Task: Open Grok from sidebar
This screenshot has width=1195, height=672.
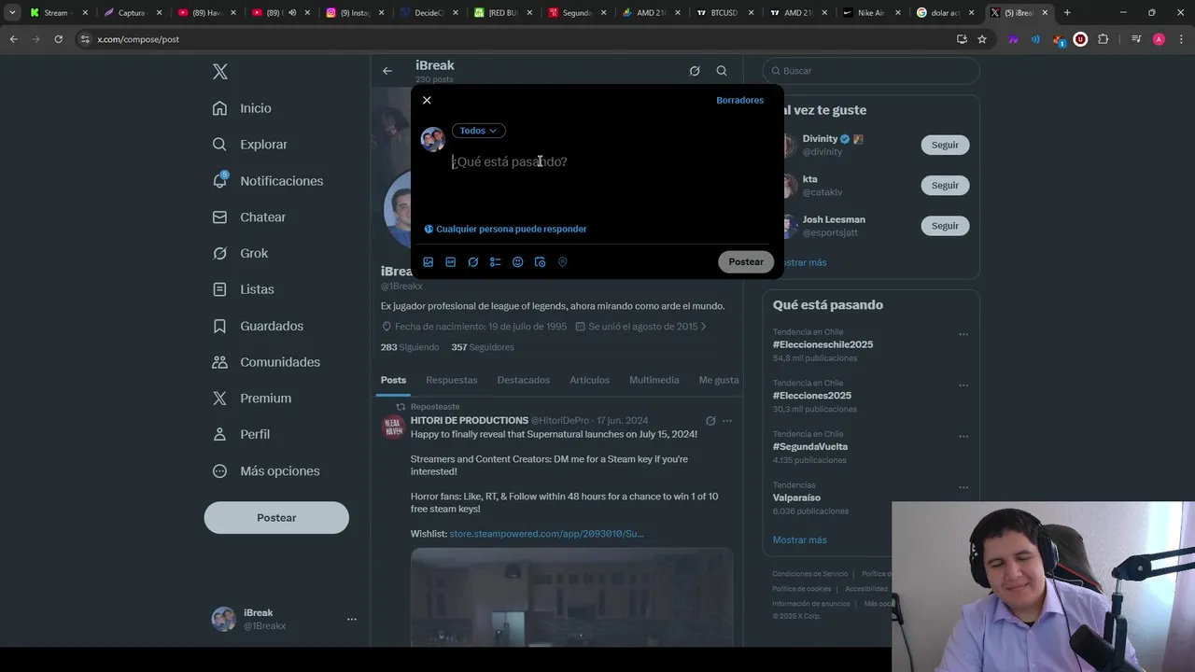Action: [x=240, y=254]
